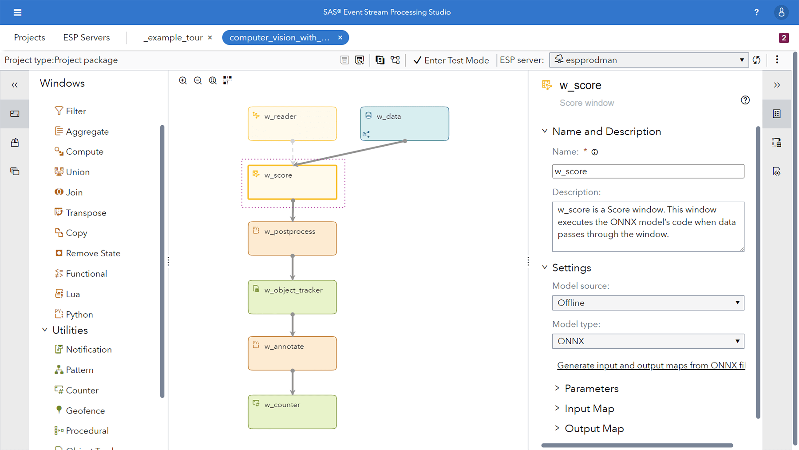This screenshot has height=450, width=799.
Task: Select the lock-shaped left sidebar icon
Action: [x=15, y=143]
